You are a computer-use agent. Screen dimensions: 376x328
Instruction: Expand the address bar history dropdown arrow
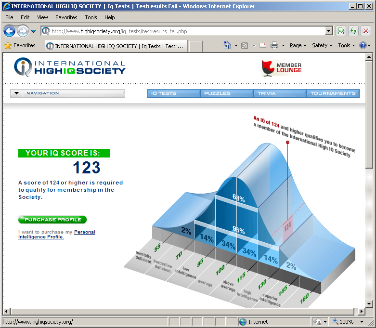[328, 31]
